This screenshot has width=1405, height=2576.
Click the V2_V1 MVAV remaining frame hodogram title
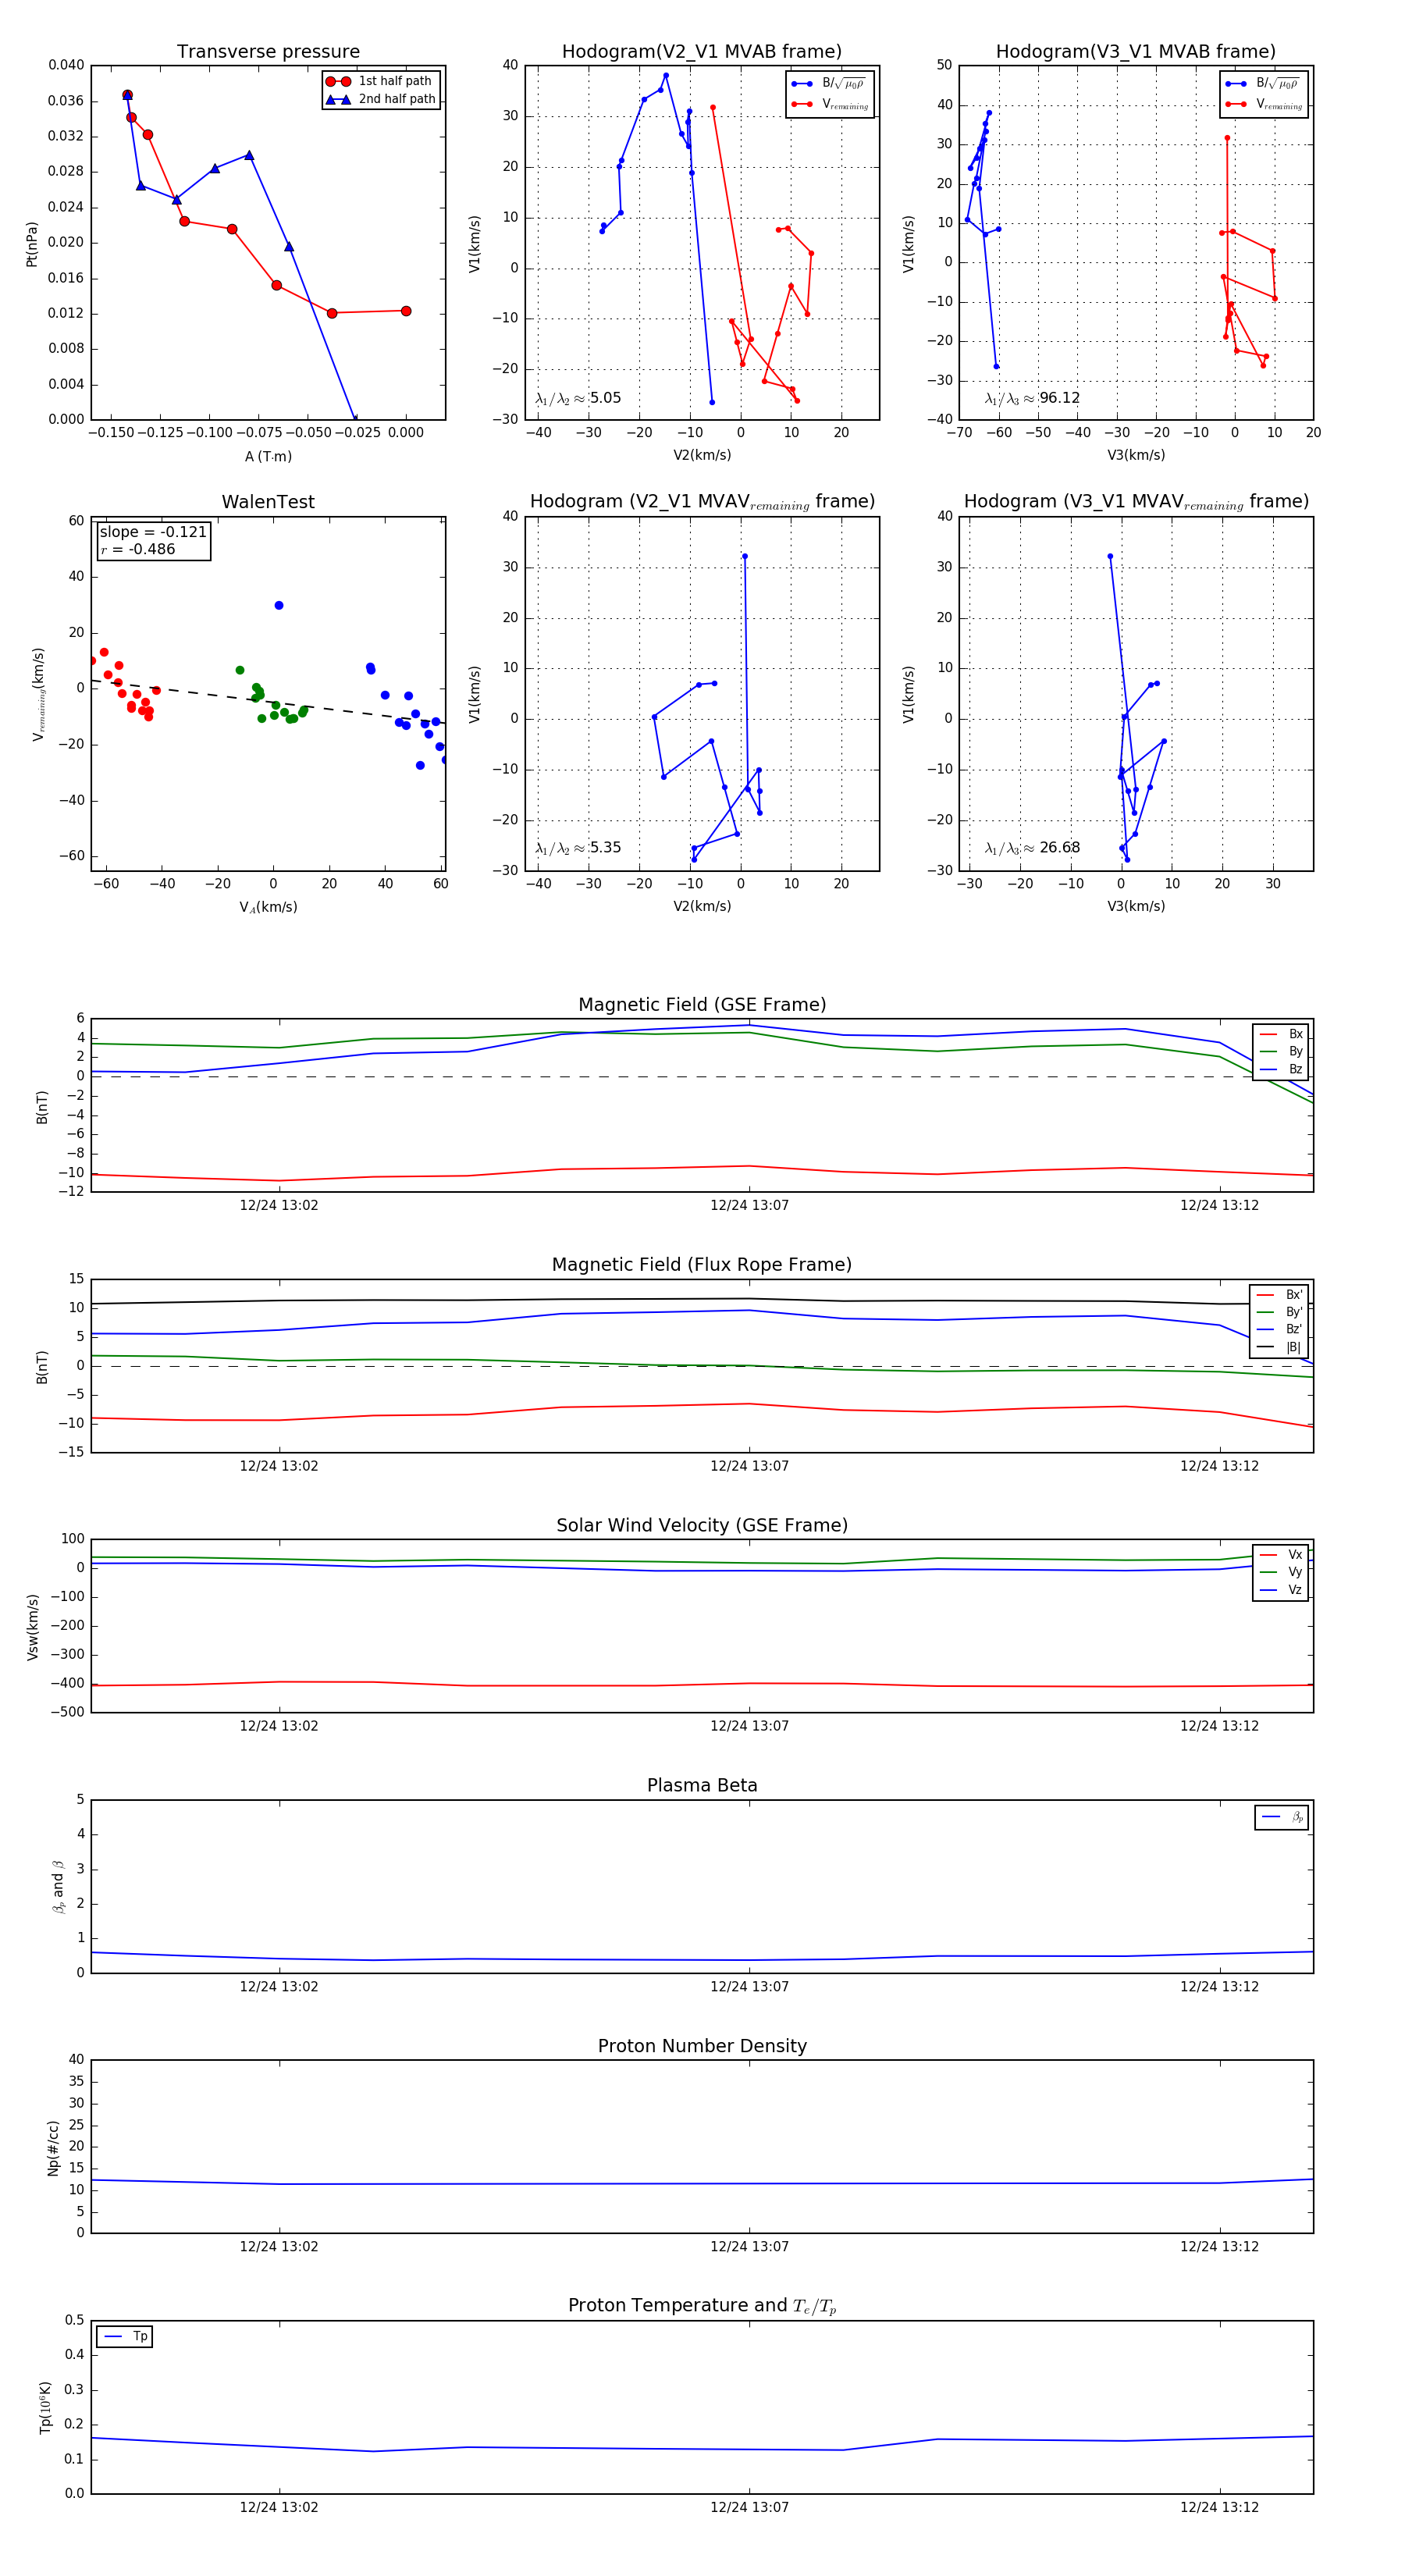tap(702, 502)
